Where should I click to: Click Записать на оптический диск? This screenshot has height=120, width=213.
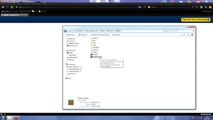[100, 35]
